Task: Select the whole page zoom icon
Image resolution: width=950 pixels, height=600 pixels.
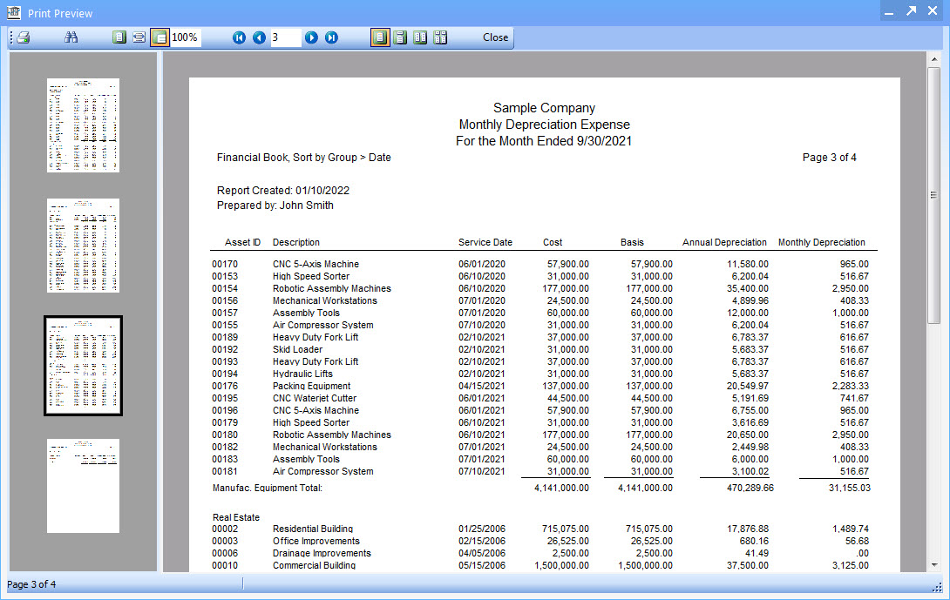Action: [119, 37]
